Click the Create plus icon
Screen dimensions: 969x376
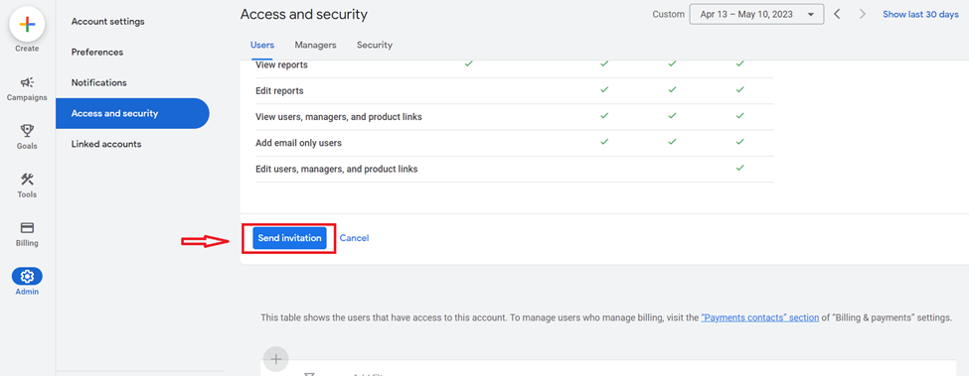[27, 25]
